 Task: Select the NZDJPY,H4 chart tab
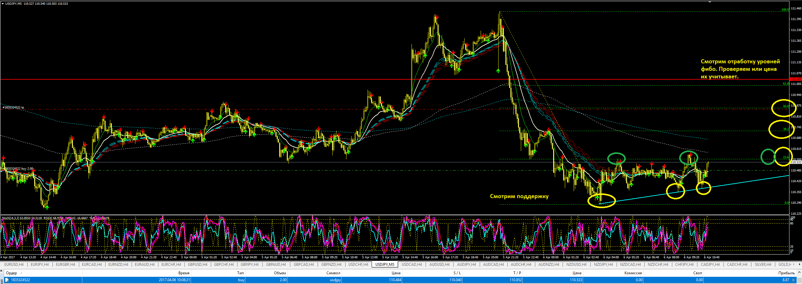[603, 265]
